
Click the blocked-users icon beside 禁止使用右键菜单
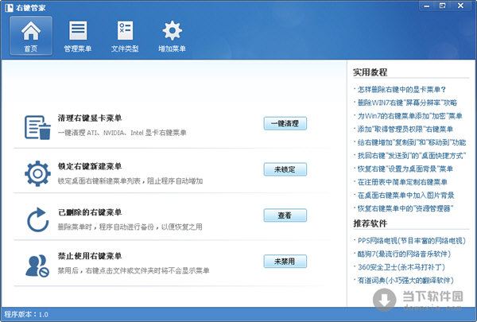[37, 266]
